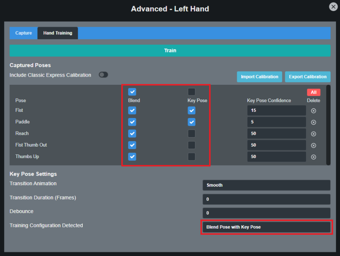Screen dimensions: 340x256
Task: Delete the Reach pose with its icon
Action: (313, 134)
